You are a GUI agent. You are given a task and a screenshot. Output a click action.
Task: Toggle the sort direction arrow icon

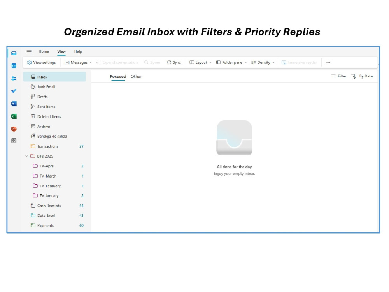(354, 76)
